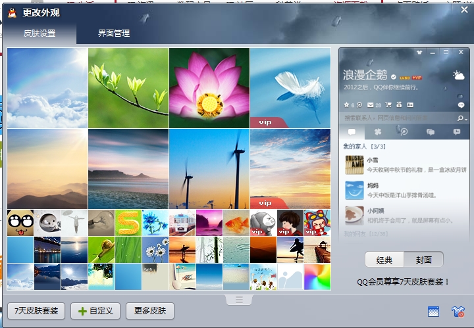The width and height of the screenshot is (474, 328).
Task: Pick the girl with umbrella skin icon
Action: click(x=74, y=223)
